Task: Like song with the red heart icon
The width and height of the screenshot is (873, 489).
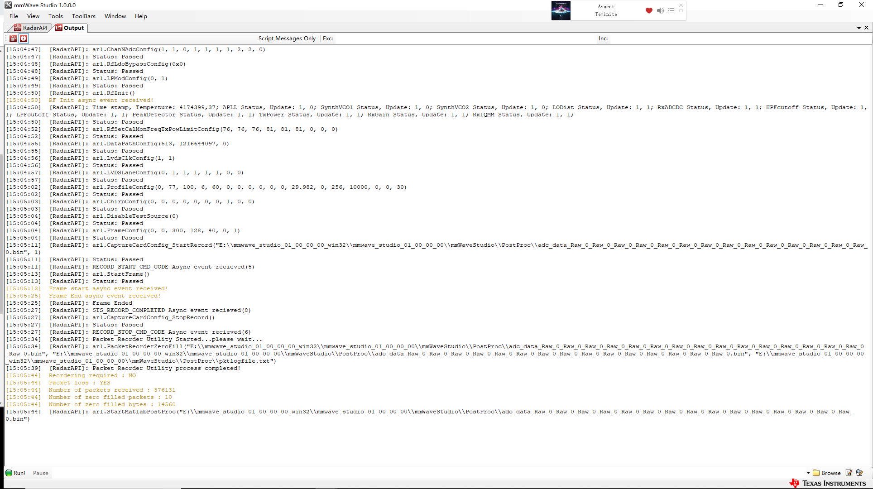Action: click(x=649, y=10)
